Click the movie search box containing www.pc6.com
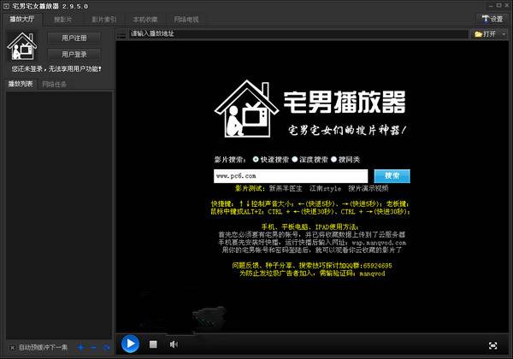 click(x=291, y=176)
